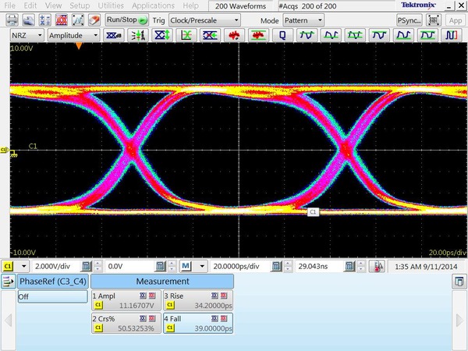Image resolution: width=468 pixels, height=351 pixels.
Task: Select the fifth pulse waveform measurement icon
Action: tap(403, 35)
